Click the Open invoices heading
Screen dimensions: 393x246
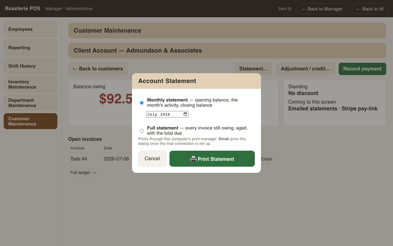point(85,139)
